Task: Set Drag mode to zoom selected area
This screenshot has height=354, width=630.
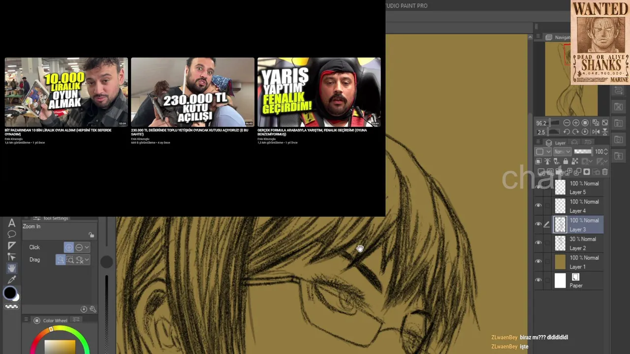Action: point(70,260)
